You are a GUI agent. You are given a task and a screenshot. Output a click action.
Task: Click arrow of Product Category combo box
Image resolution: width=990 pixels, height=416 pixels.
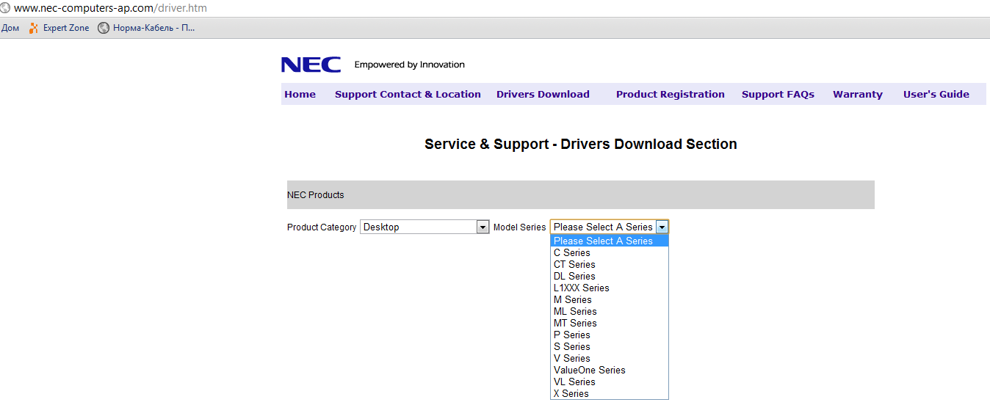click(x=483, y=227)
